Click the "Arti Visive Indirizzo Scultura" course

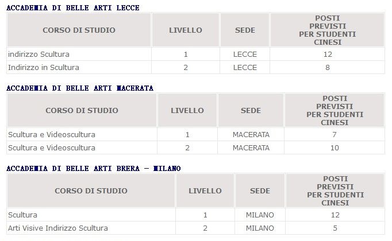58,228
